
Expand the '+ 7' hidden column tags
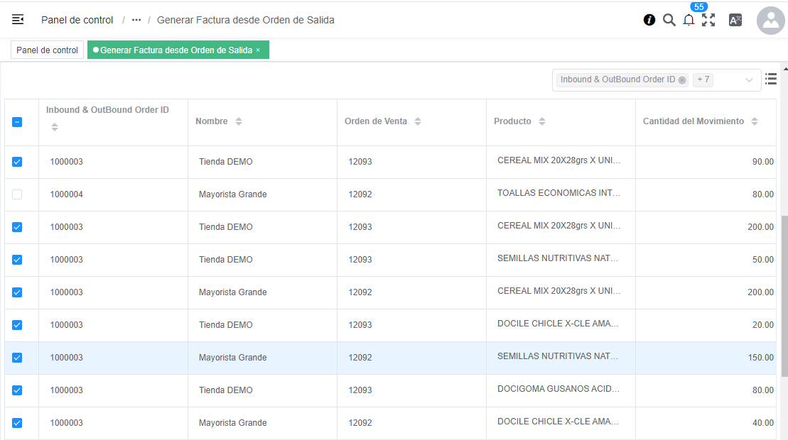703,79
